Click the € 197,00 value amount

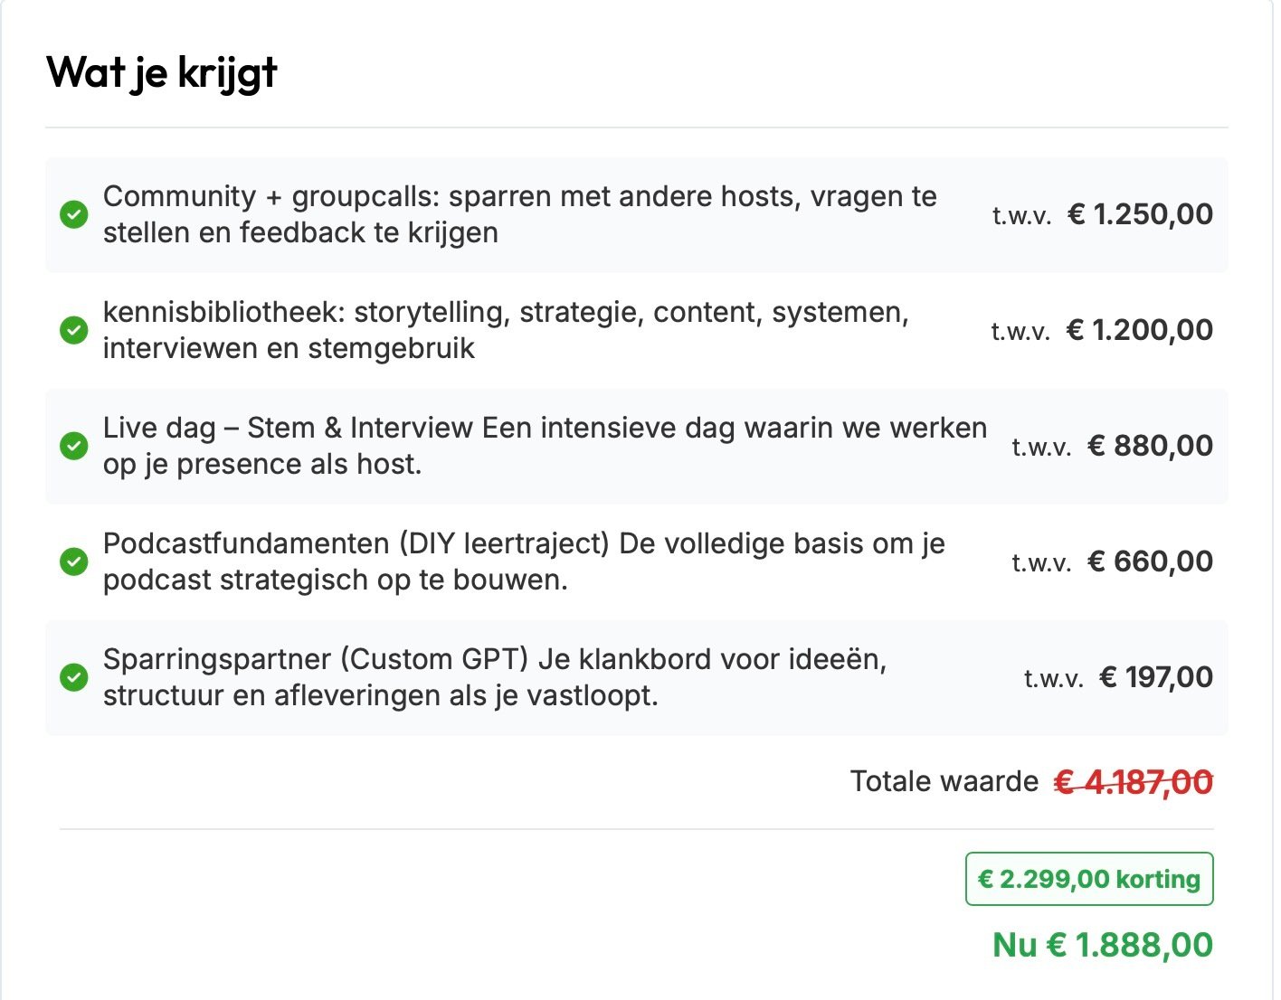tap(1155, 677)
